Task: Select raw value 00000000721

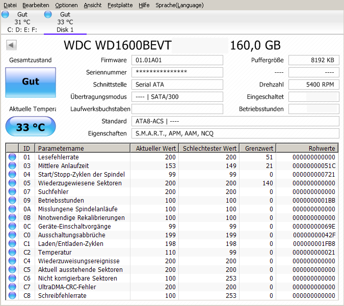Action: 314,174
